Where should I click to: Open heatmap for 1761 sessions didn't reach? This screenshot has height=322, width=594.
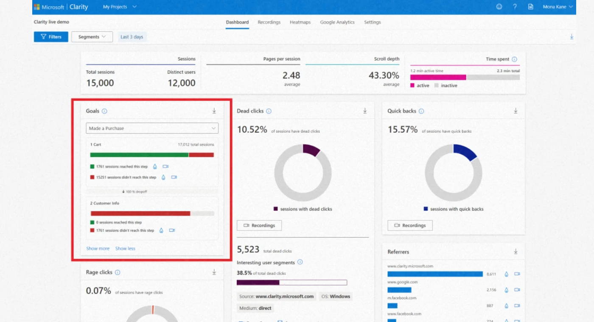[161, 230]
